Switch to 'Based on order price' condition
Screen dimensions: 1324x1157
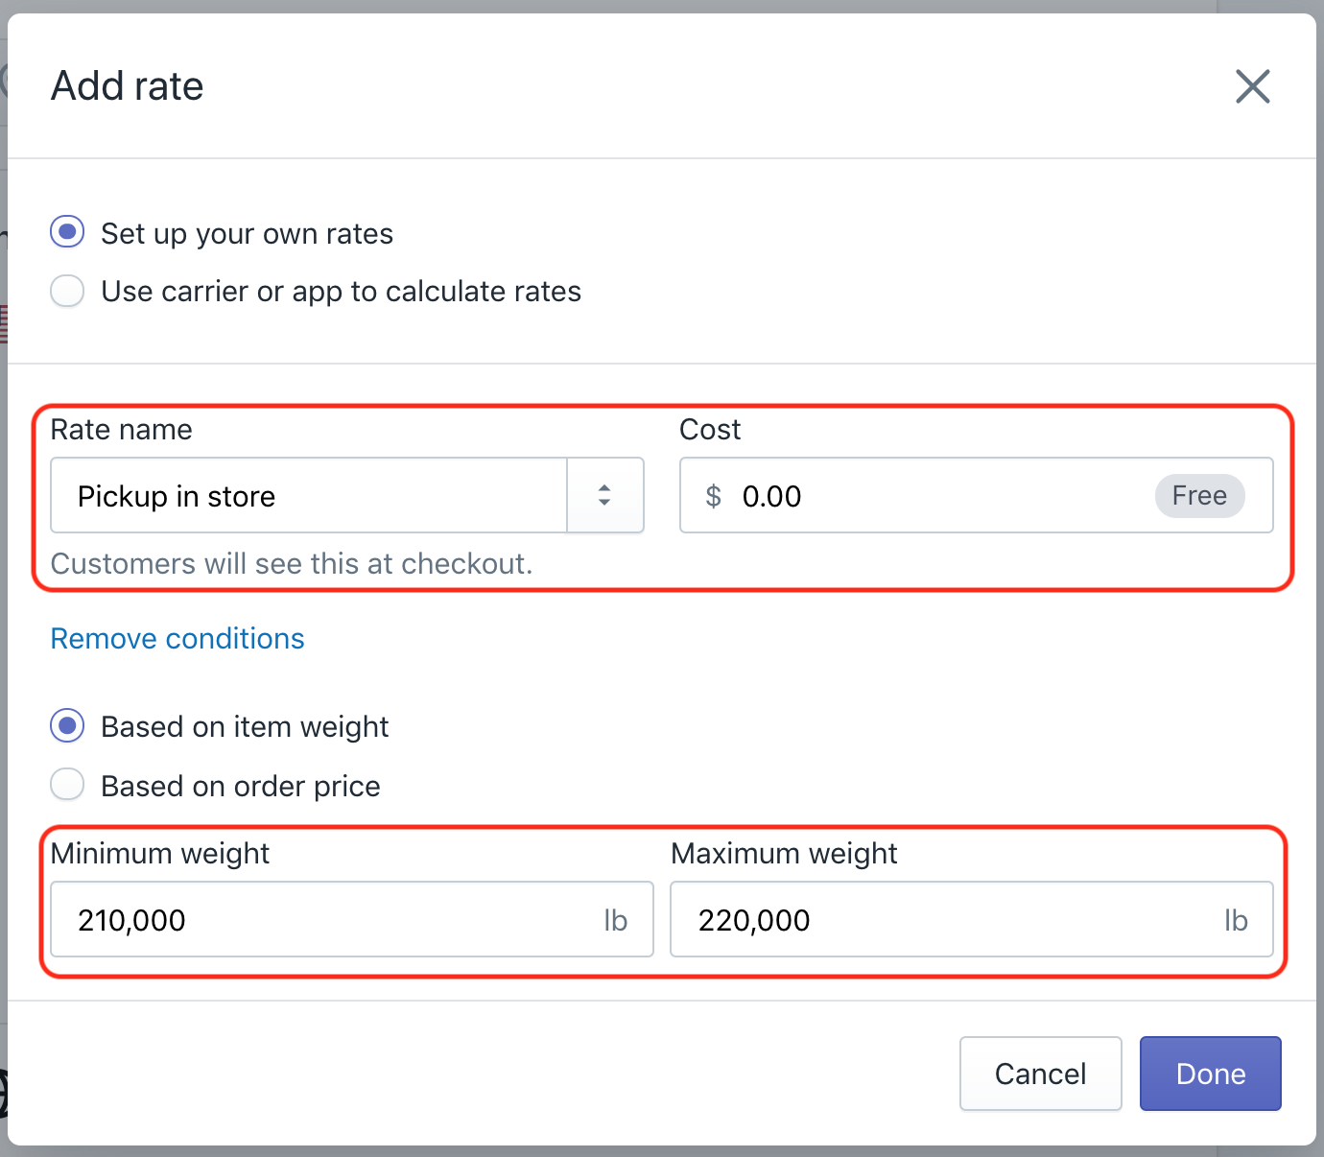click(x=67, y=785)
